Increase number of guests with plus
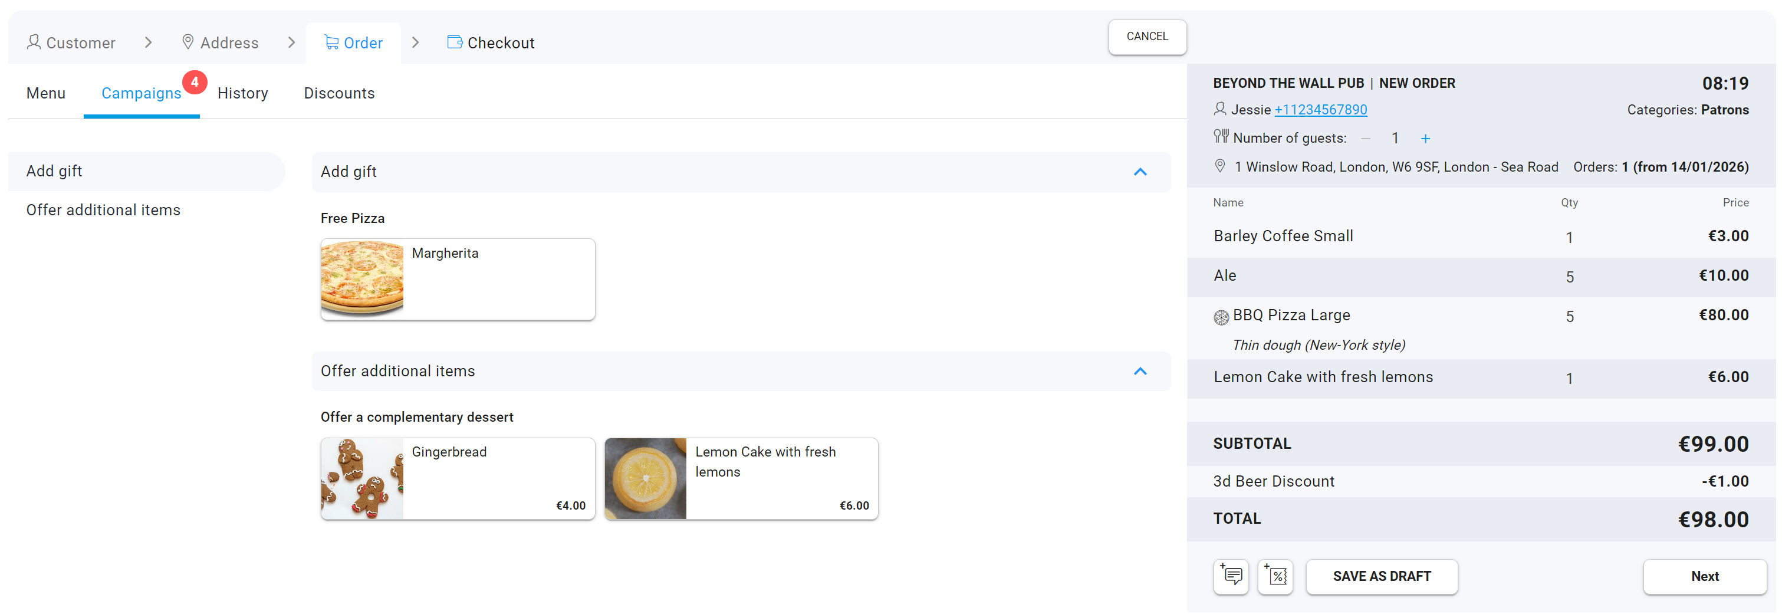This screenshot has height=614, width=1782. tap(1425, 139)
